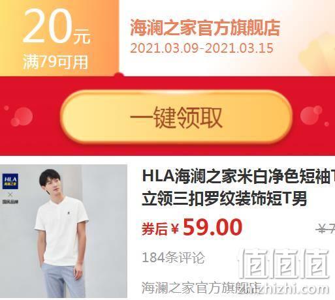Screen dimensions: 335x300
Task: Visit the store link below the reviews
Action: click(201, 288)
